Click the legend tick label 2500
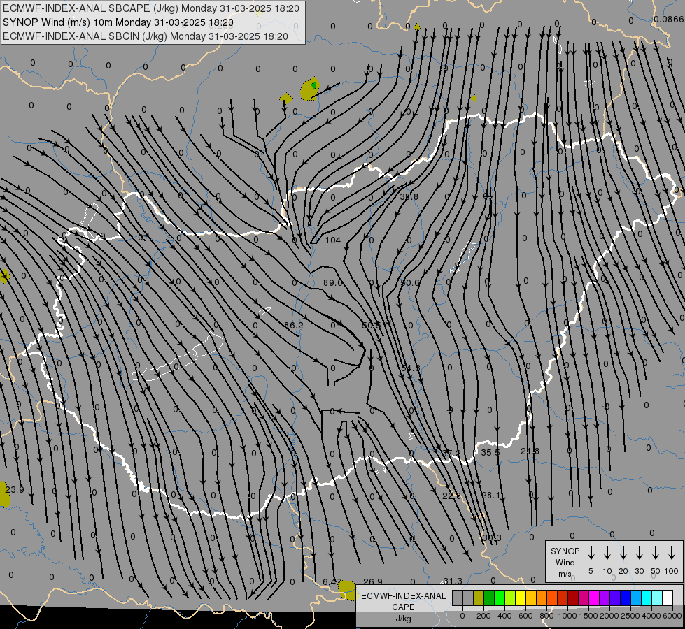The image size is (685, 629). click(630, 616)
